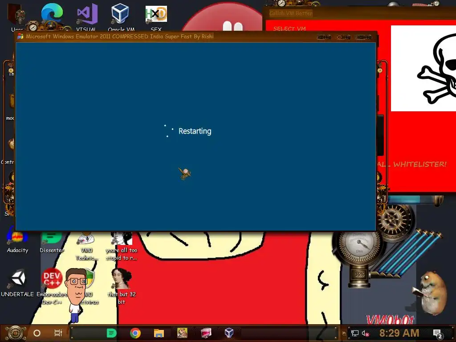Image resolution: width=456 pixels, height=342 pixels.
Task: Click the Collab VM Botter window title
Action: tap(291, 13)
